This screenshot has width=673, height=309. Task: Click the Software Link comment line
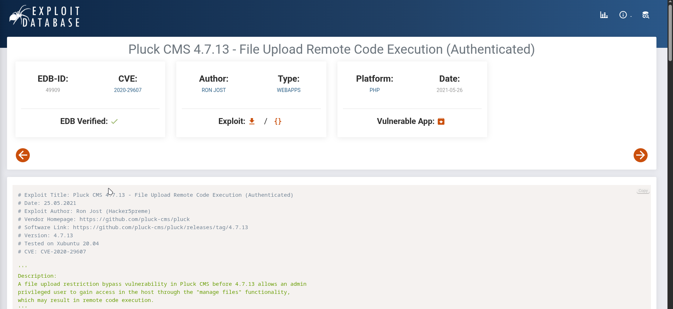pyautogui.click(x=133, y=227)
